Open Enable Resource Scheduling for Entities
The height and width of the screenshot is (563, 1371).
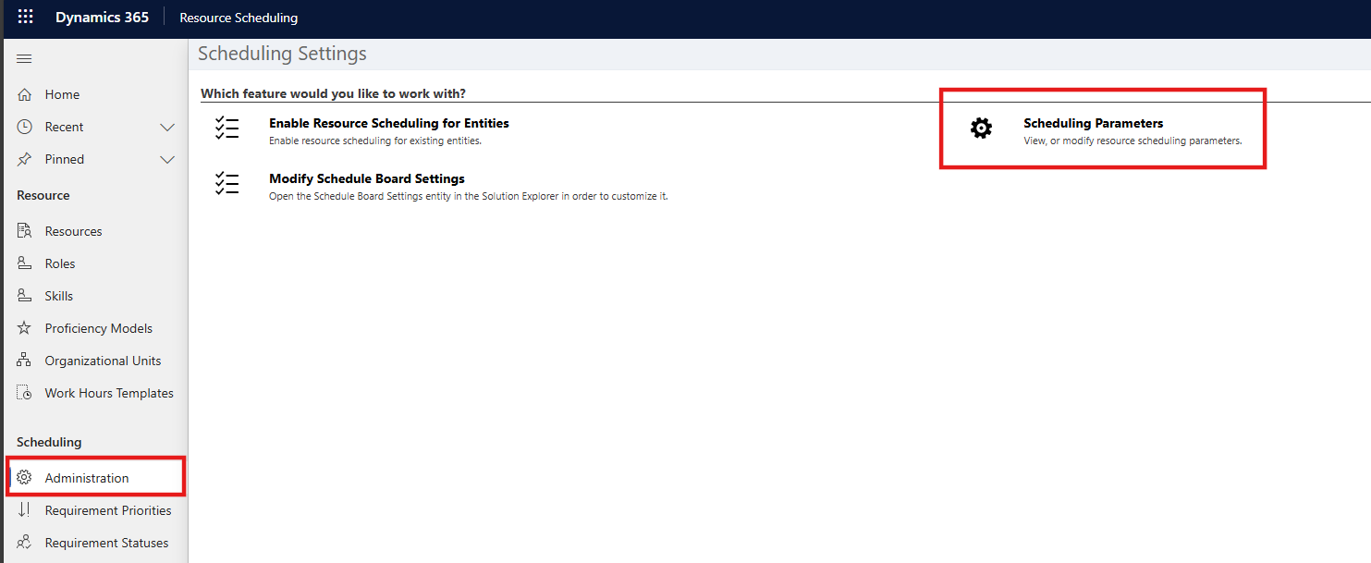(389, 123)
